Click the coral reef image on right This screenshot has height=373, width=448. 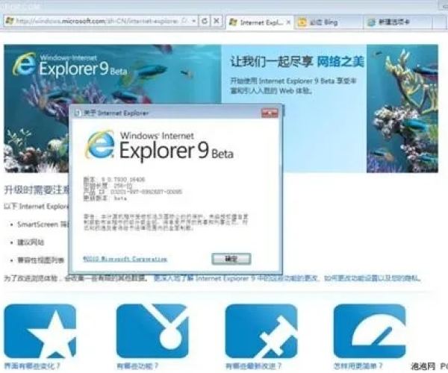[x=402, y=108]
